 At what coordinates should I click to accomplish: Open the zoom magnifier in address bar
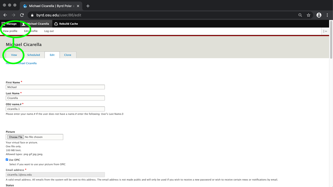(x=300, y=15)
